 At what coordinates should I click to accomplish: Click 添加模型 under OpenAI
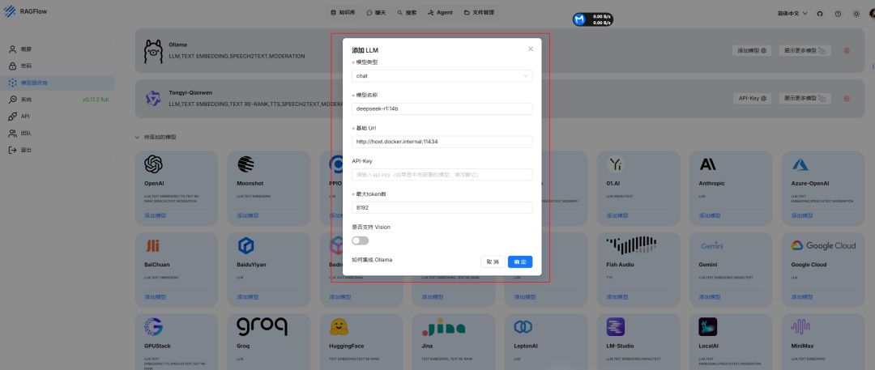pyautogui.click(x=155, y=215)
